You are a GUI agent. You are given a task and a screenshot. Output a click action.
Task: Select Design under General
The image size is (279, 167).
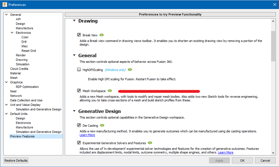pos(20,24)
